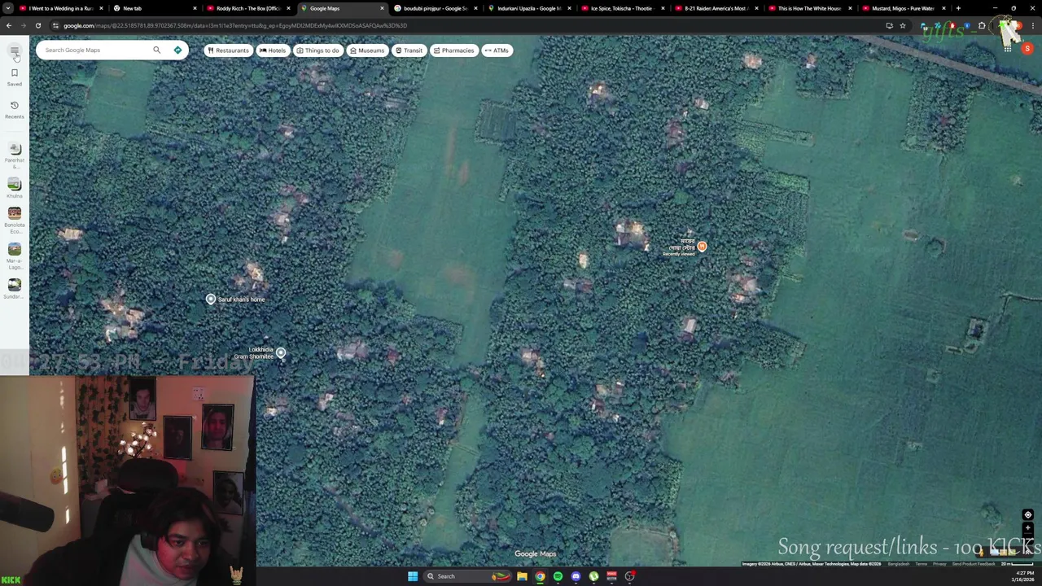
Task: Switch to the Ice Spice, Tokischa tab
Action: (622, 8)
